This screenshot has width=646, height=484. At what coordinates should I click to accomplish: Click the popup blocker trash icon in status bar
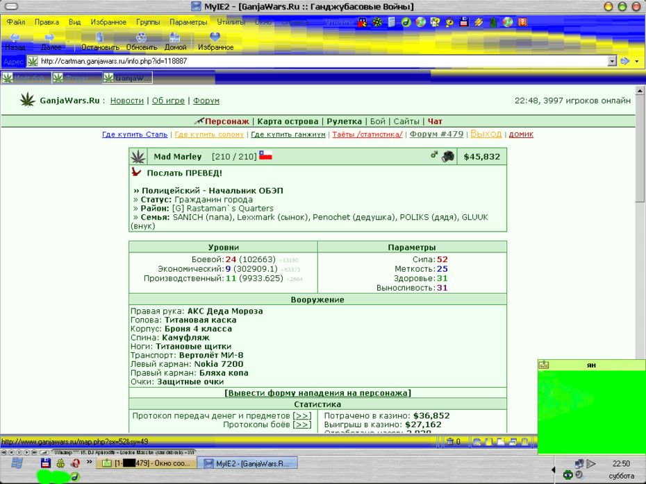(450, 442)
